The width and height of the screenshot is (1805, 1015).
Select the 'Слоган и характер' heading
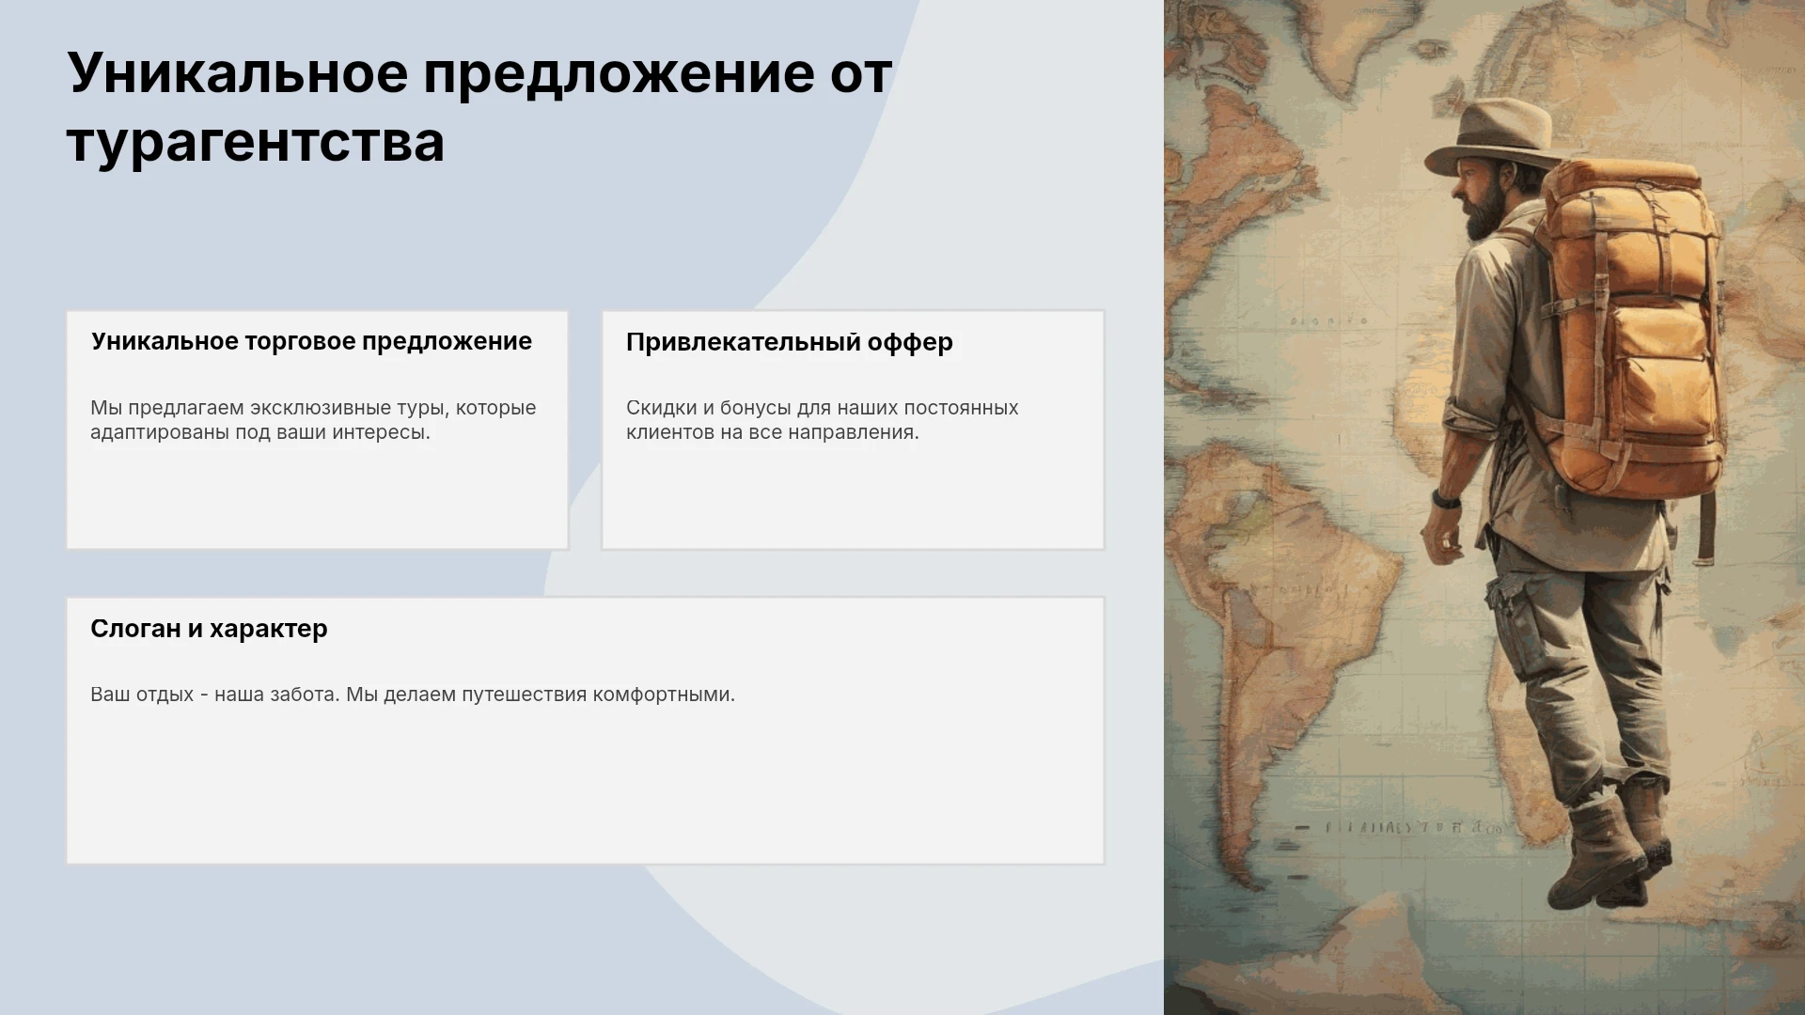click(x=209, y=629)
